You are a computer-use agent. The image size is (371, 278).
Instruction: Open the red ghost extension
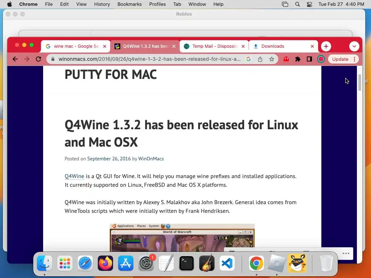[x=286, y=59]
